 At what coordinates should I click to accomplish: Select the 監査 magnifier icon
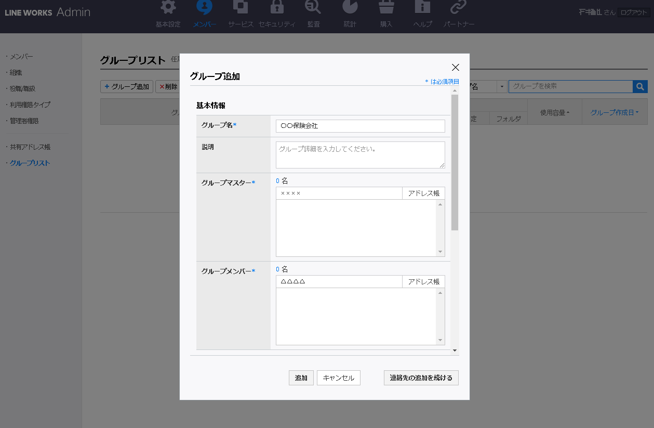(x=313, y=8)
